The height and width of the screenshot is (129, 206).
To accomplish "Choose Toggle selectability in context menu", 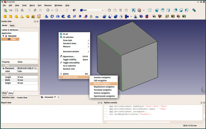I will (x=71, y=63).
